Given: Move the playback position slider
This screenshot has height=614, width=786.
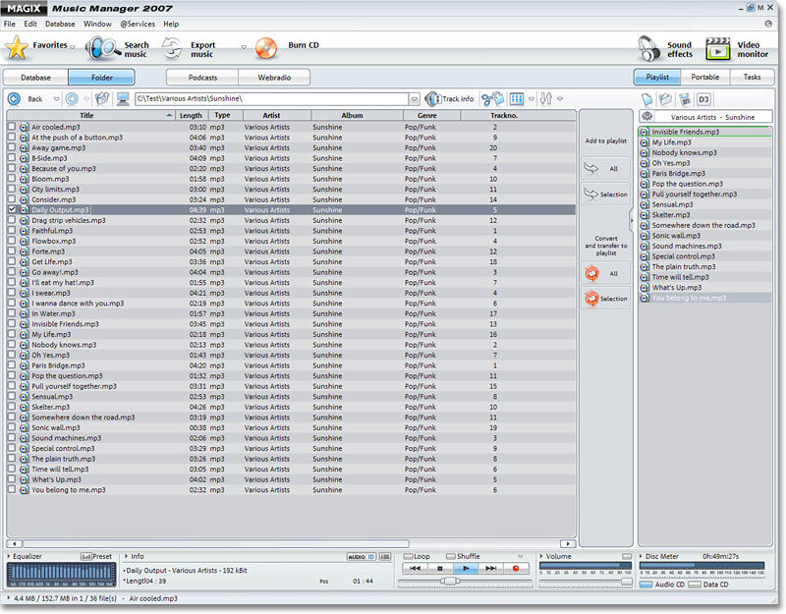Looking at the screenshot, I should [x=450, y=581].
